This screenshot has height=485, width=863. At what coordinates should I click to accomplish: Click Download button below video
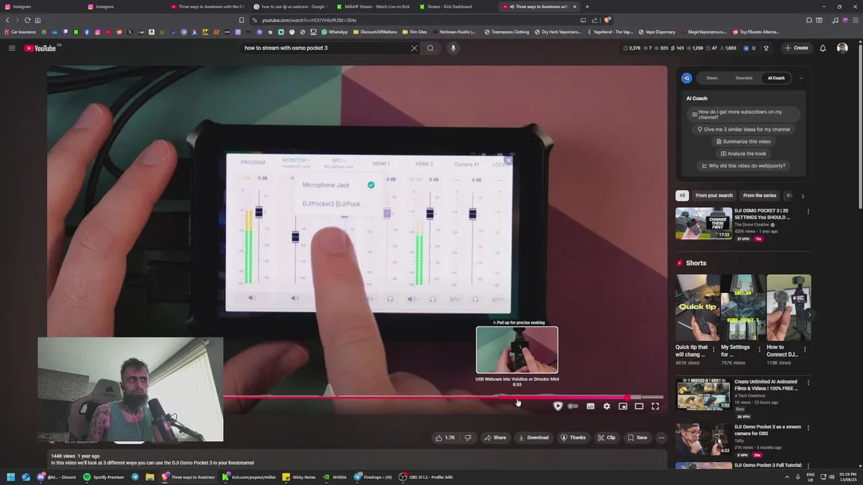click(533, 438)
